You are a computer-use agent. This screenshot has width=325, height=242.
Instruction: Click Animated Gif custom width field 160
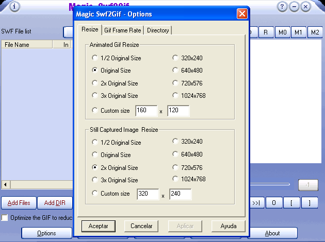click(146, 111)
